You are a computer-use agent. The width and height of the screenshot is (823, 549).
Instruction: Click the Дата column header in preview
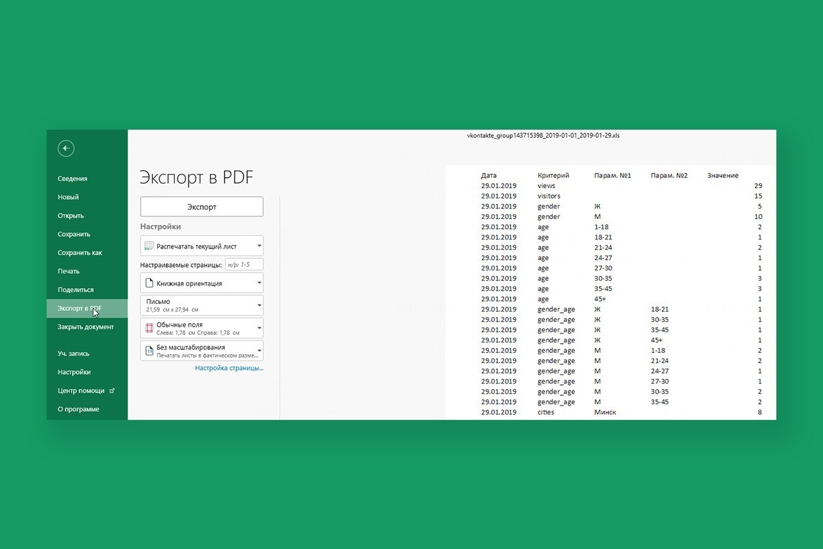pos(489,176)
